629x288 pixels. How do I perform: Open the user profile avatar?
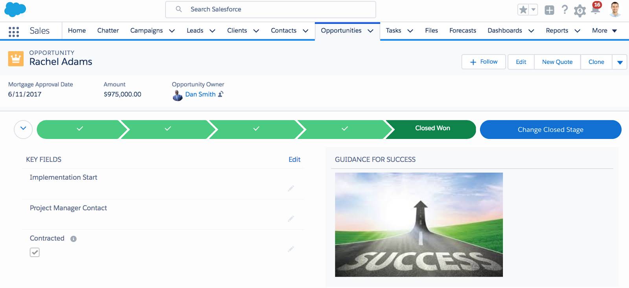[615, 9]
